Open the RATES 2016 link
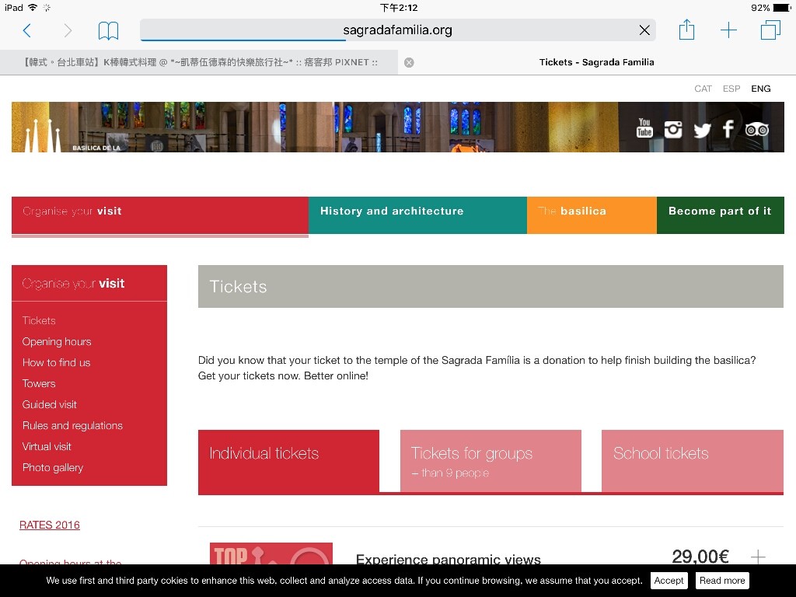The image size is (796, 597). point(49,525)
